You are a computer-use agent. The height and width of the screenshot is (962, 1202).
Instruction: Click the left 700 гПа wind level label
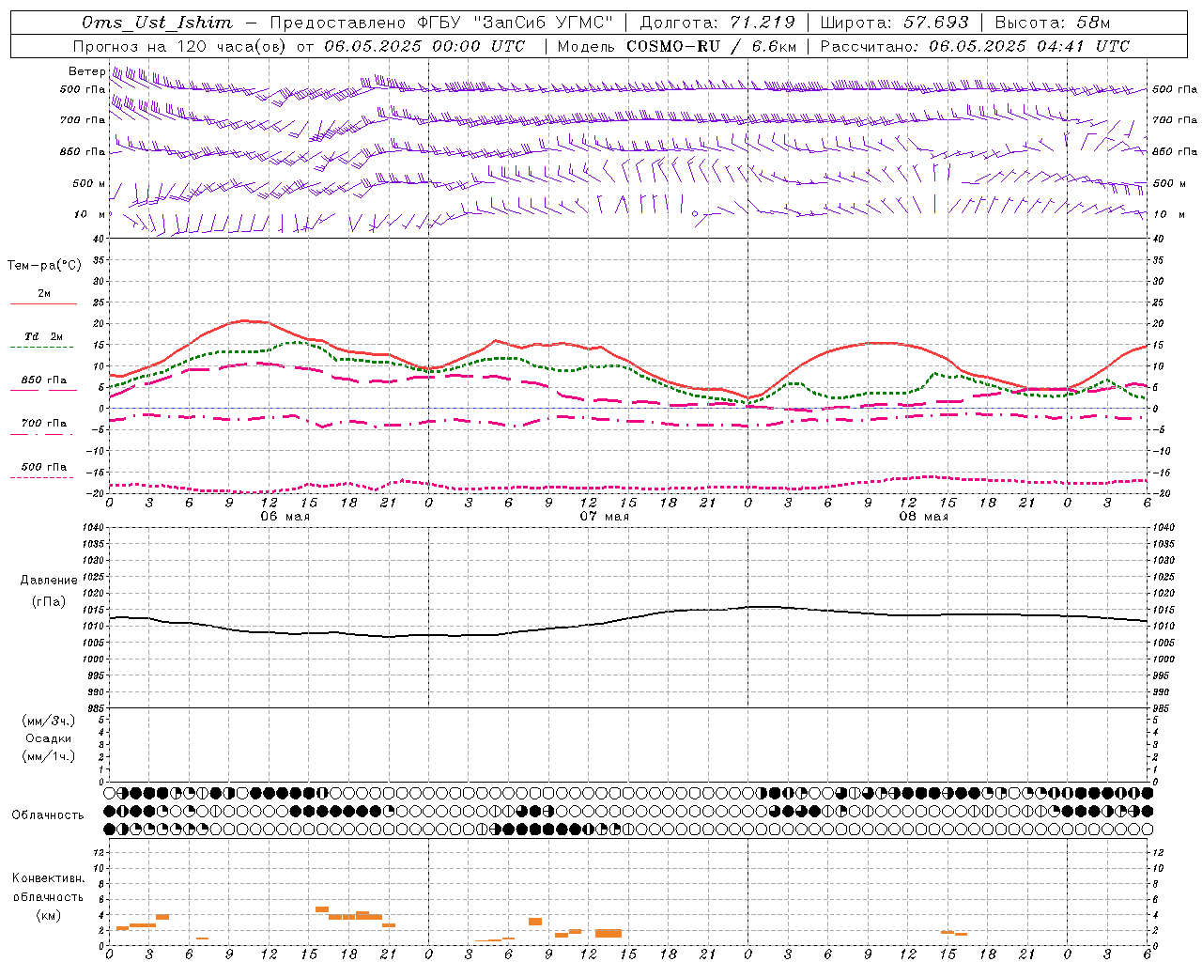pos(83,120)
